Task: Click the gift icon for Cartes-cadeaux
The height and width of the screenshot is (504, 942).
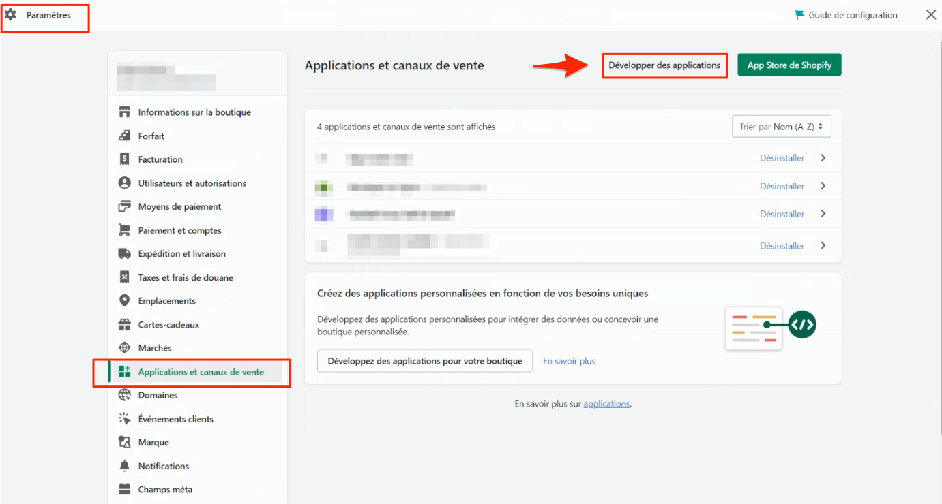Action: (124, 325)
